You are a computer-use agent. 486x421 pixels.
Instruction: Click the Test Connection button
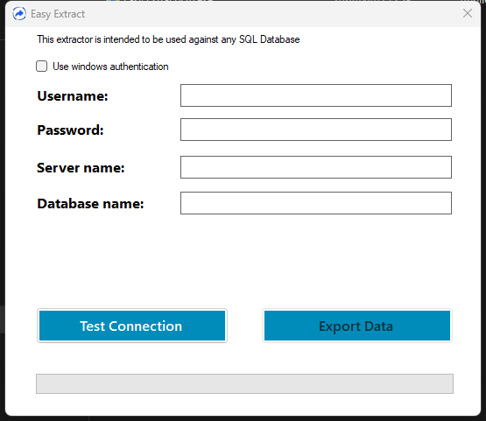click(x=132, y=326)
